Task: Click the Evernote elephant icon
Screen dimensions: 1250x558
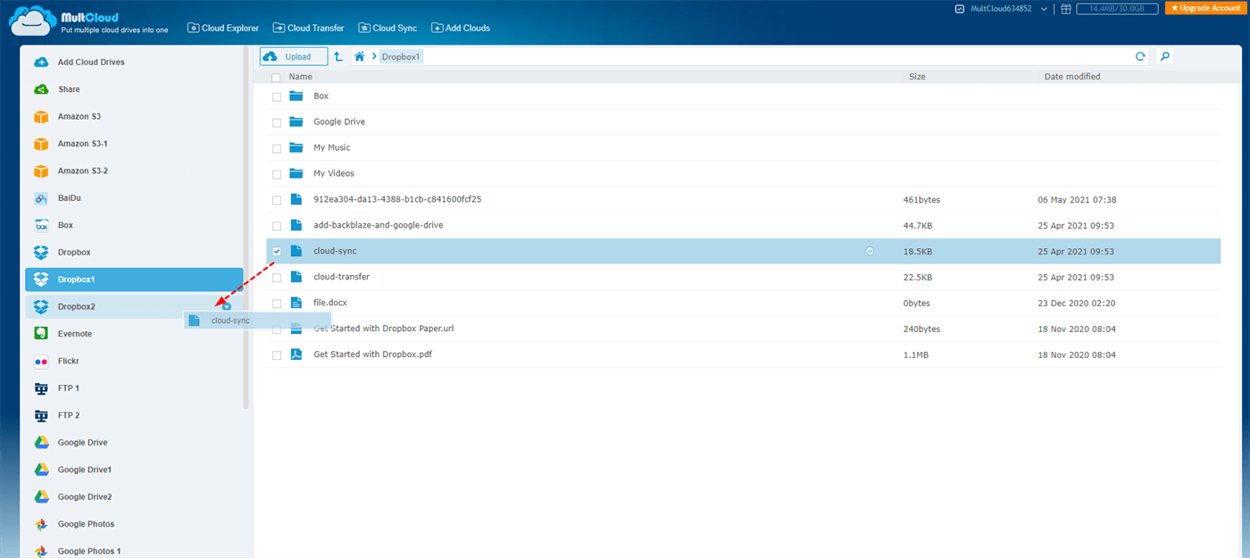Action: pyautogui.click(x=41, y=334)
